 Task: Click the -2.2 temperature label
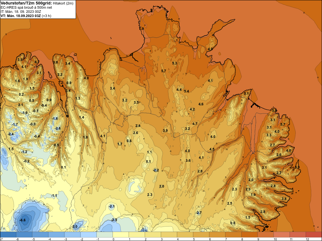coord(156,170)
